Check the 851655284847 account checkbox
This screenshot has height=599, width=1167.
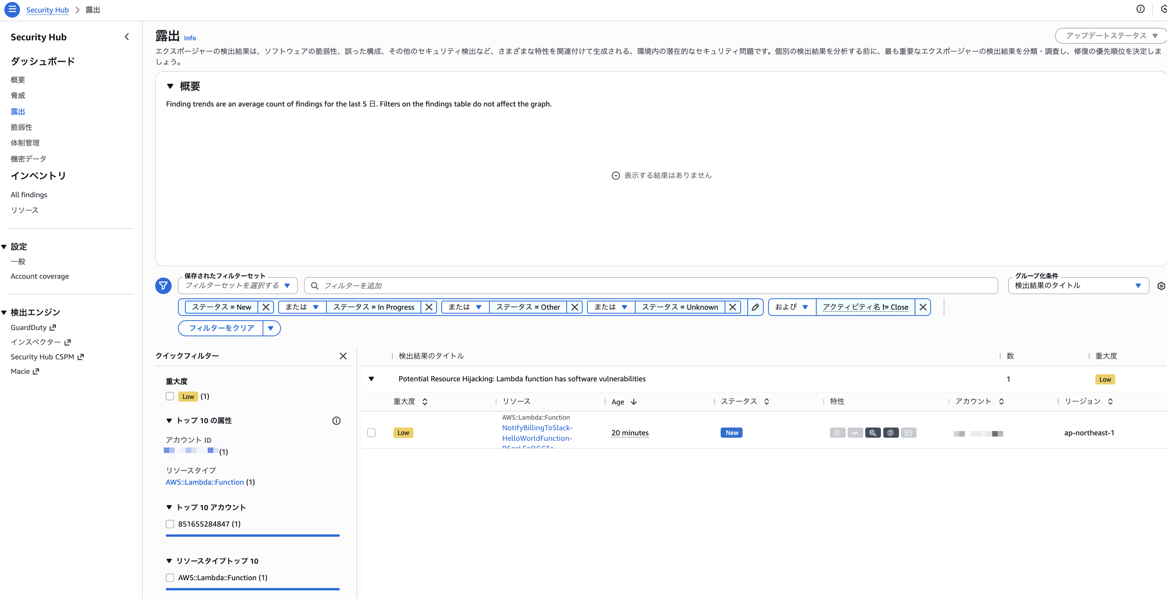(170, 524)
